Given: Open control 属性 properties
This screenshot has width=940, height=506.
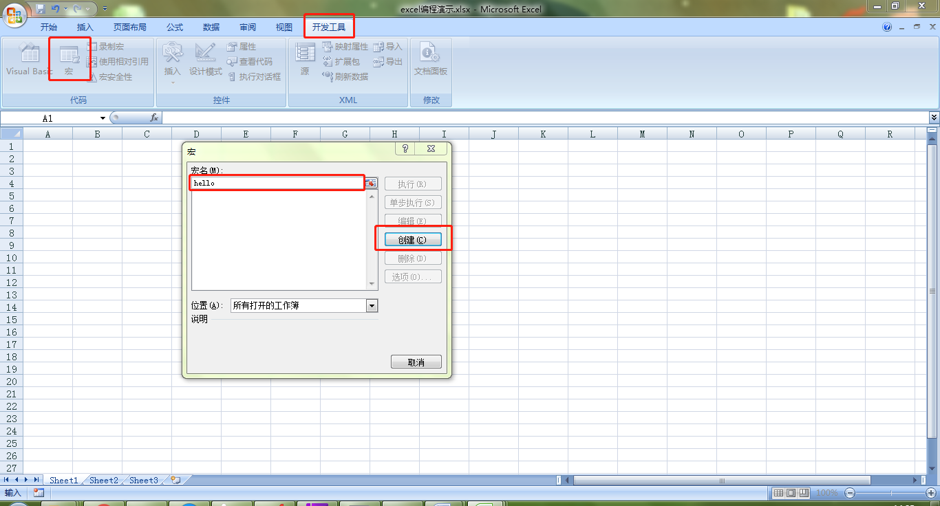Looking at the screenshot, I should coord(242,47).
